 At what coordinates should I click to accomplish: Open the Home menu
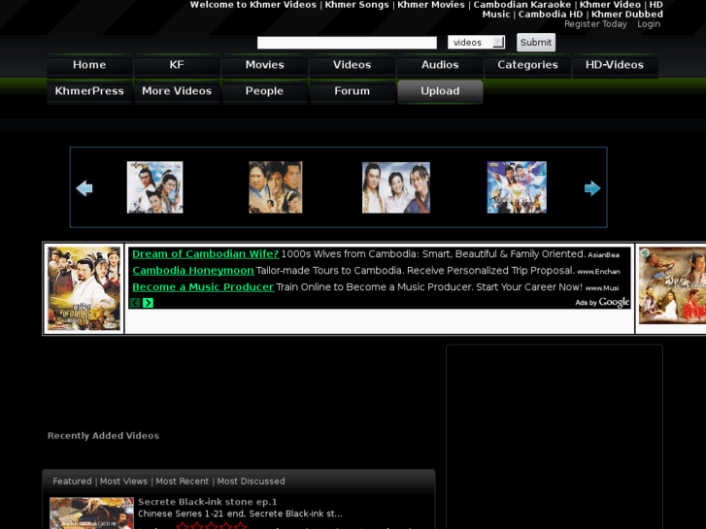coord(89,65)
